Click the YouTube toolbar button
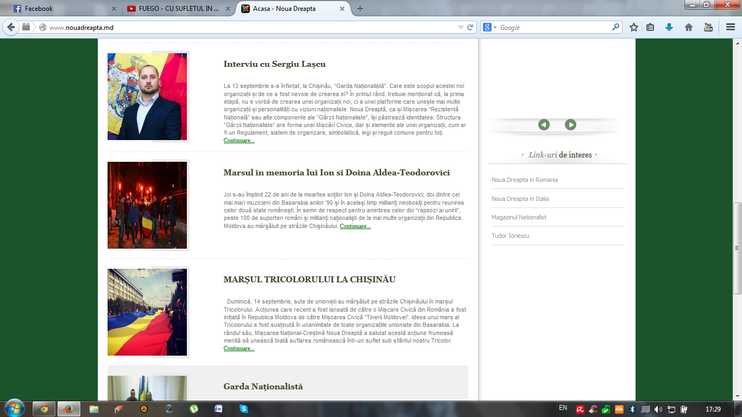The image size is (742, 417). (708, 27)
